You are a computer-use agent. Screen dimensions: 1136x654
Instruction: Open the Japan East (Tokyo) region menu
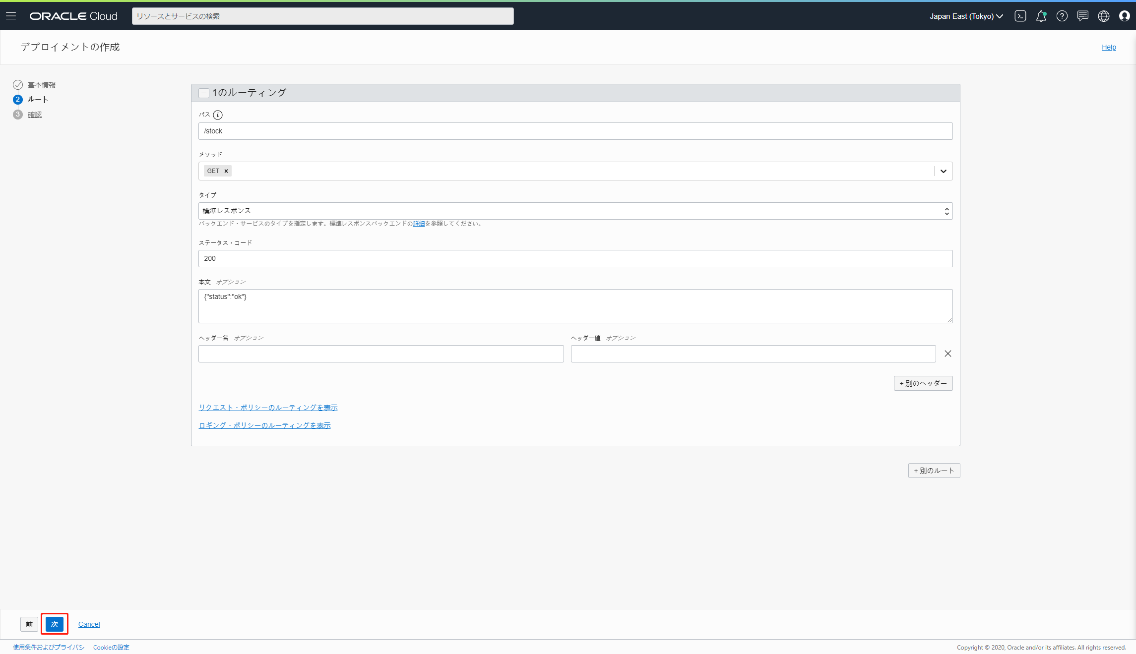966,16
